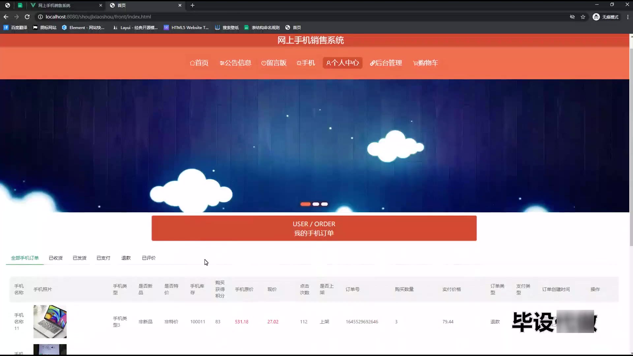Click the second row phone photo thumbnail

50,349
